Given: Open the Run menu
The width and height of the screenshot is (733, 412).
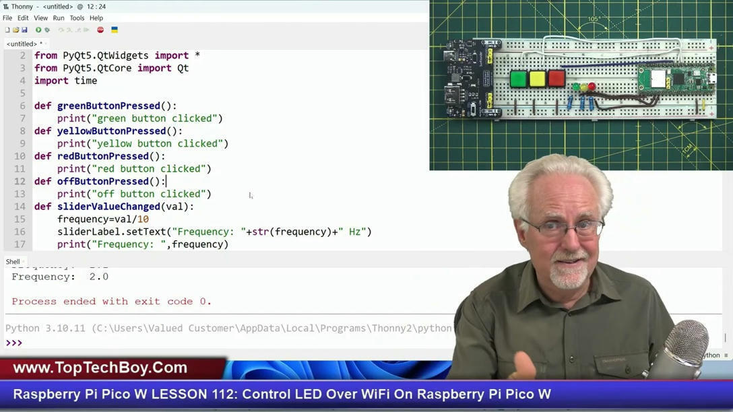Looking at the screenshot, I should [x=58, y=18].
